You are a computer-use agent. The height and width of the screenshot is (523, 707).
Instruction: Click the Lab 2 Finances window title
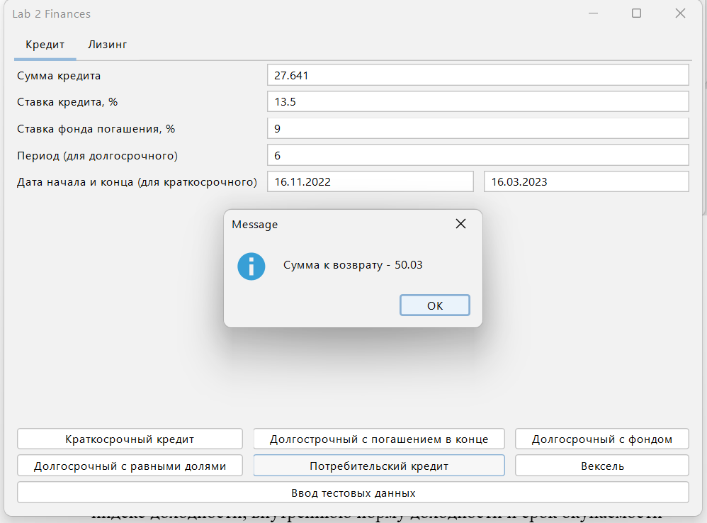[52, 14]
